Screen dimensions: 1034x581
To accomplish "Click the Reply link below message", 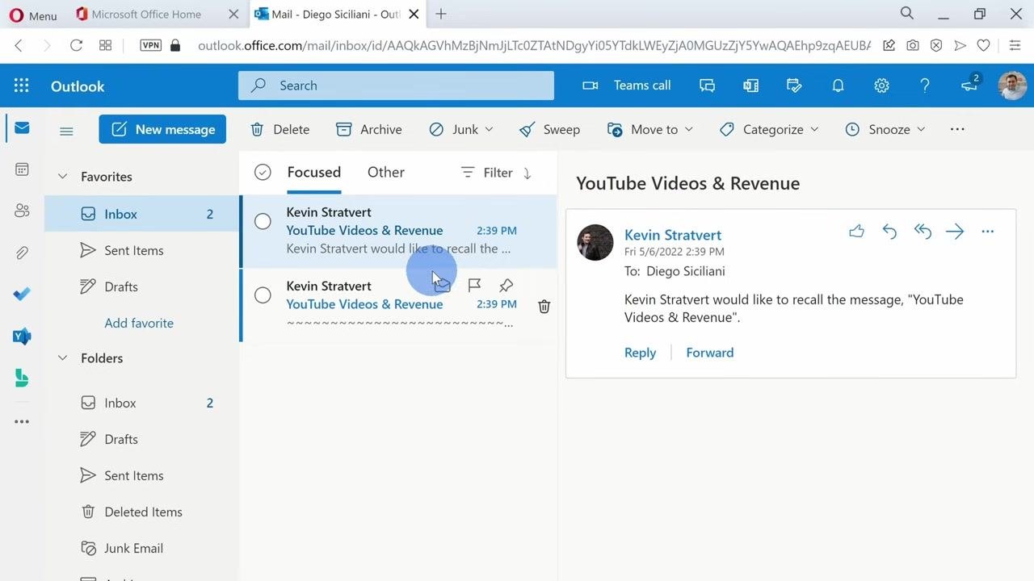I will point(640,353).
